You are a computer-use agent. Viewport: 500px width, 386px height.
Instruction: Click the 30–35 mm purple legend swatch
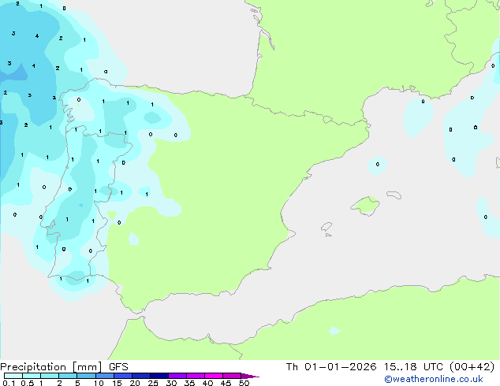tap(177, 376)
